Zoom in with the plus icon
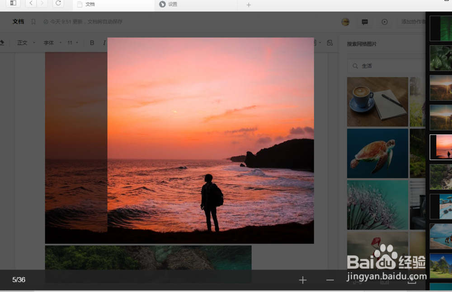The image size is (452, 292). tap(303, 280)
